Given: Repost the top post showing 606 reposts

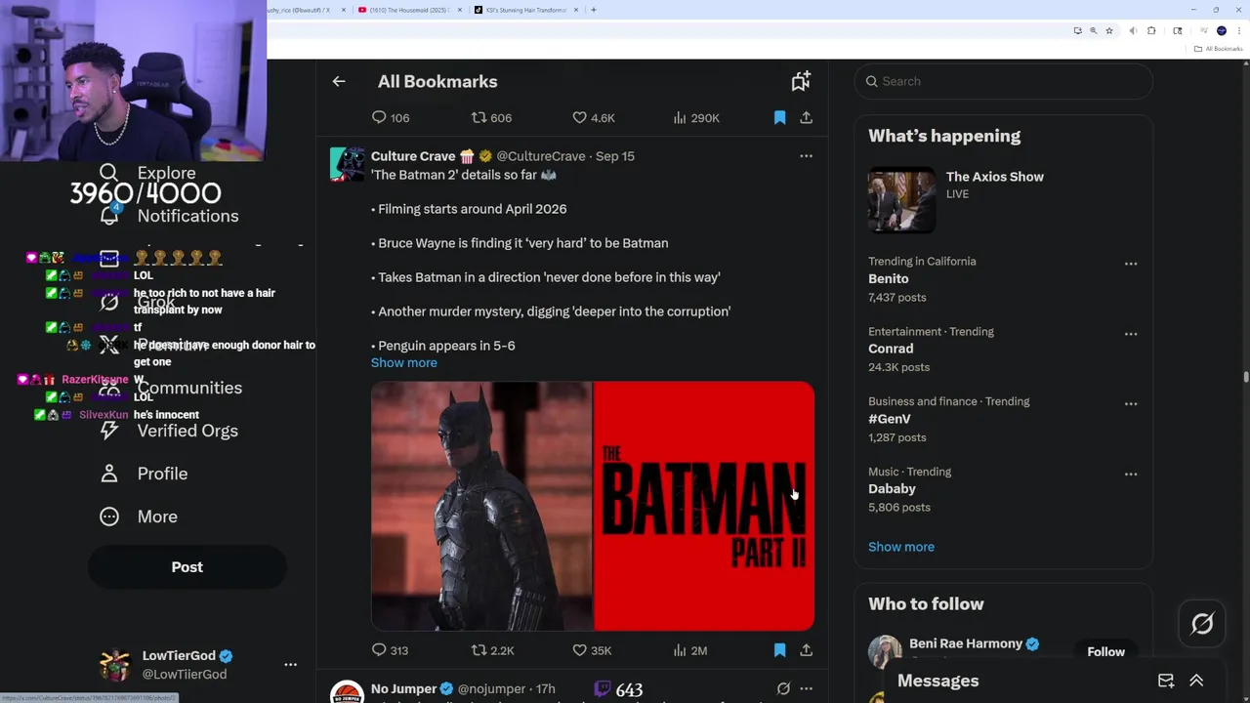Looking at the screenshot, I should click(491, 117).
